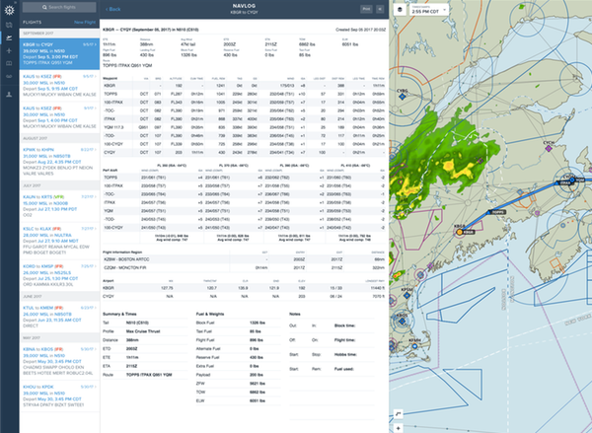Viewport: 592px width, 433px height.
Task: Click the Max Cruise Thrust profile value
Action: pyautogui.click(x=143, y=331)
